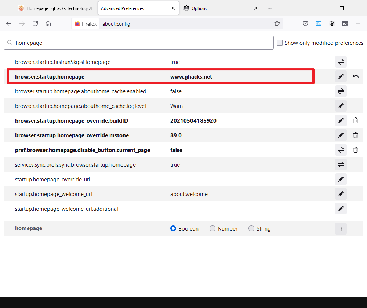Viewport: 367px width, 308px height.
Task: Delete the browser.startup.homepage_override.mstone preference
Action: (355, 135)
